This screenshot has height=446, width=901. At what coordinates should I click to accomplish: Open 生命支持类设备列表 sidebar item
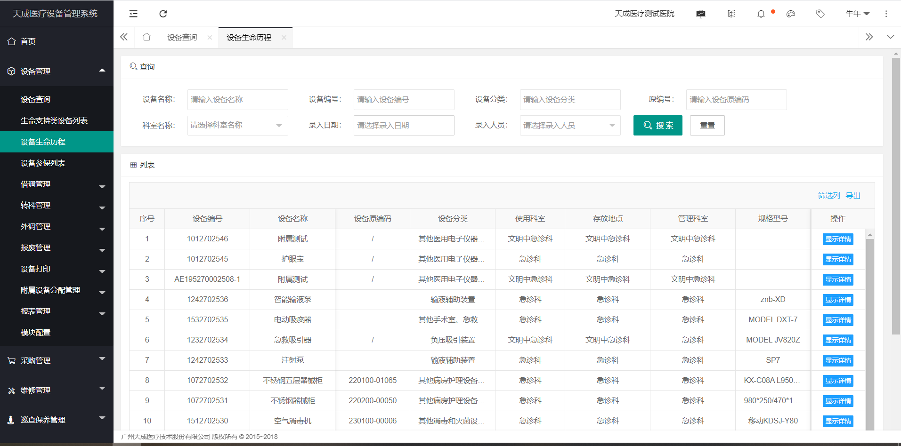[x=57, y=120]
